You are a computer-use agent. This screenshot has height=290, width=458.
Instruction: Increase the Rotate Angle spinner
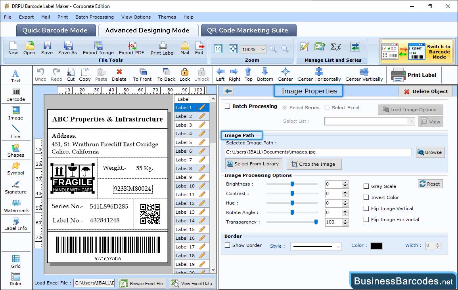pyautogui.click(x=345, y=211)
